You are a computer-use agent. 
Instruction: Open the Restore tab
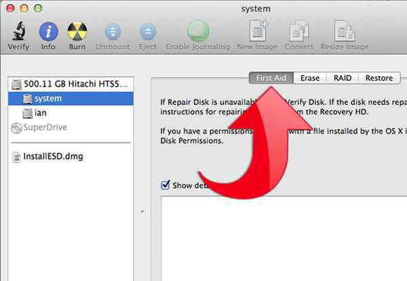tap(379, 78)
